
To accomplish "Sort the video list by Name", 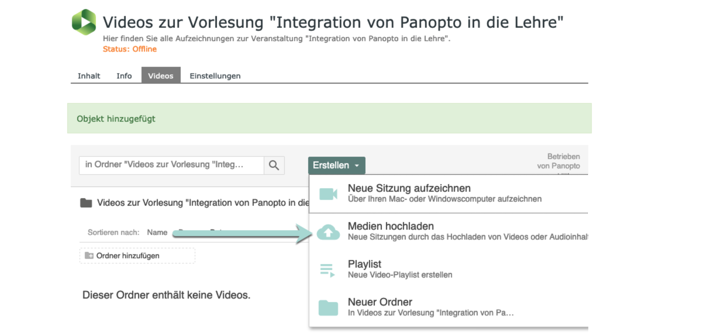I will [157, 233].
